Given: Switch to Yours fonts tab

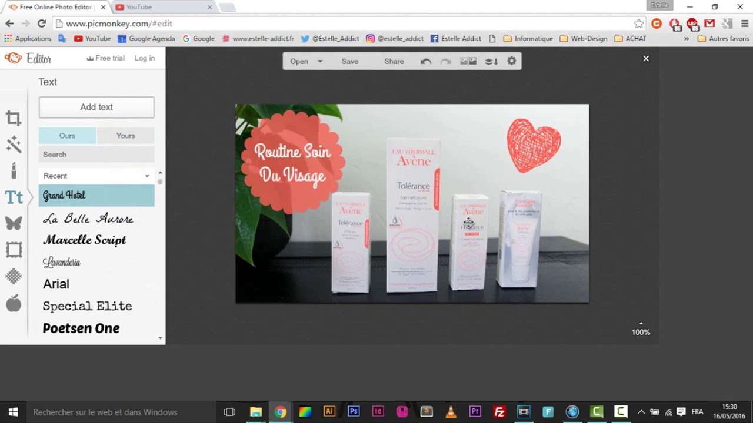Looking at the screenshot, I should pos(125,136).
